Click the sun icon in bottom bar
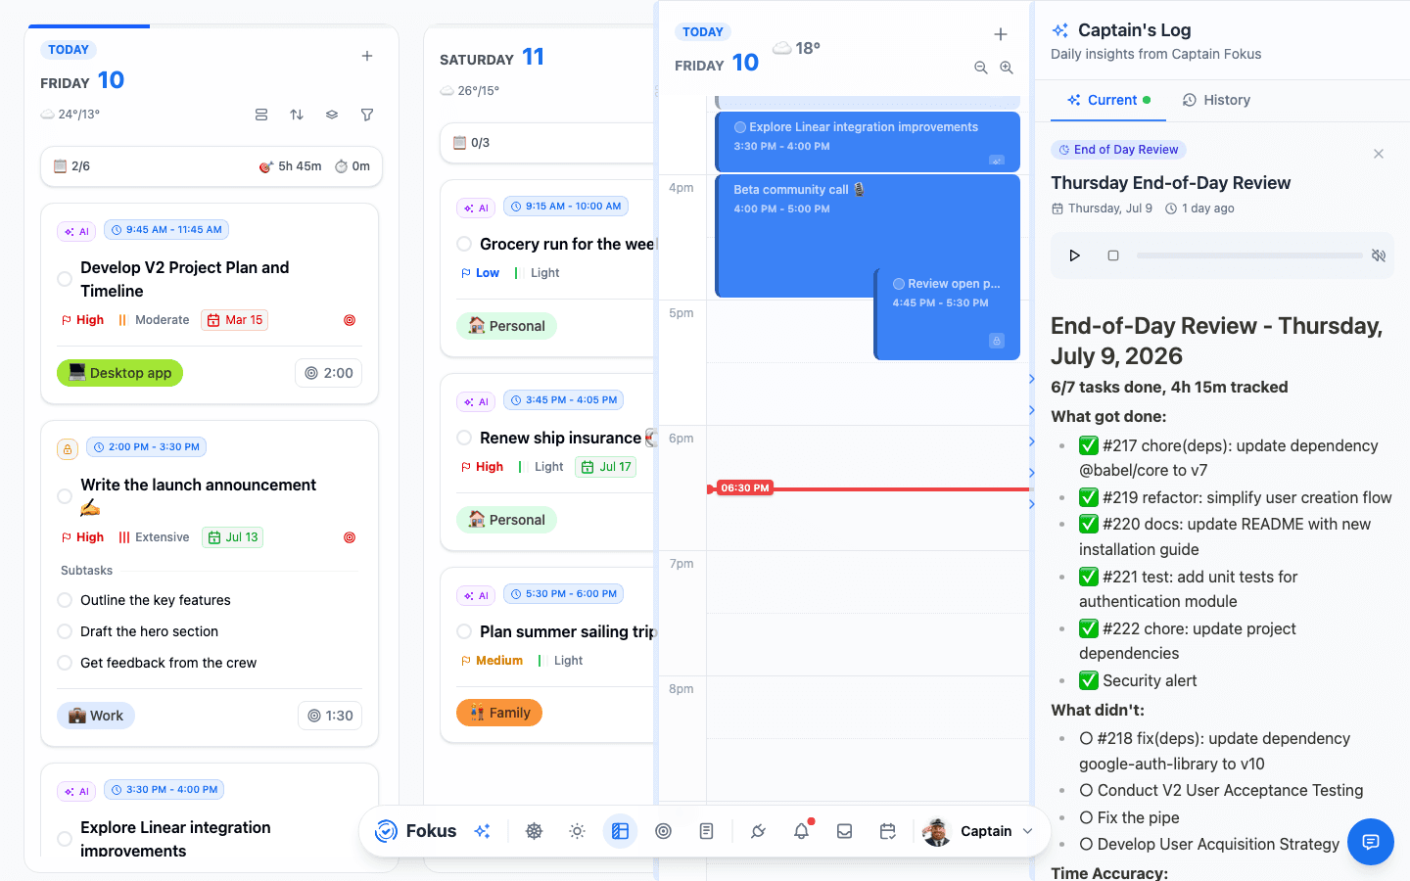 click(578, 831)
